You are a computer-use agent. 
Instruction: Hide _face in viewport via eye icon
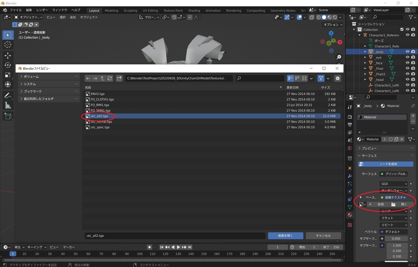coord(408,63)
